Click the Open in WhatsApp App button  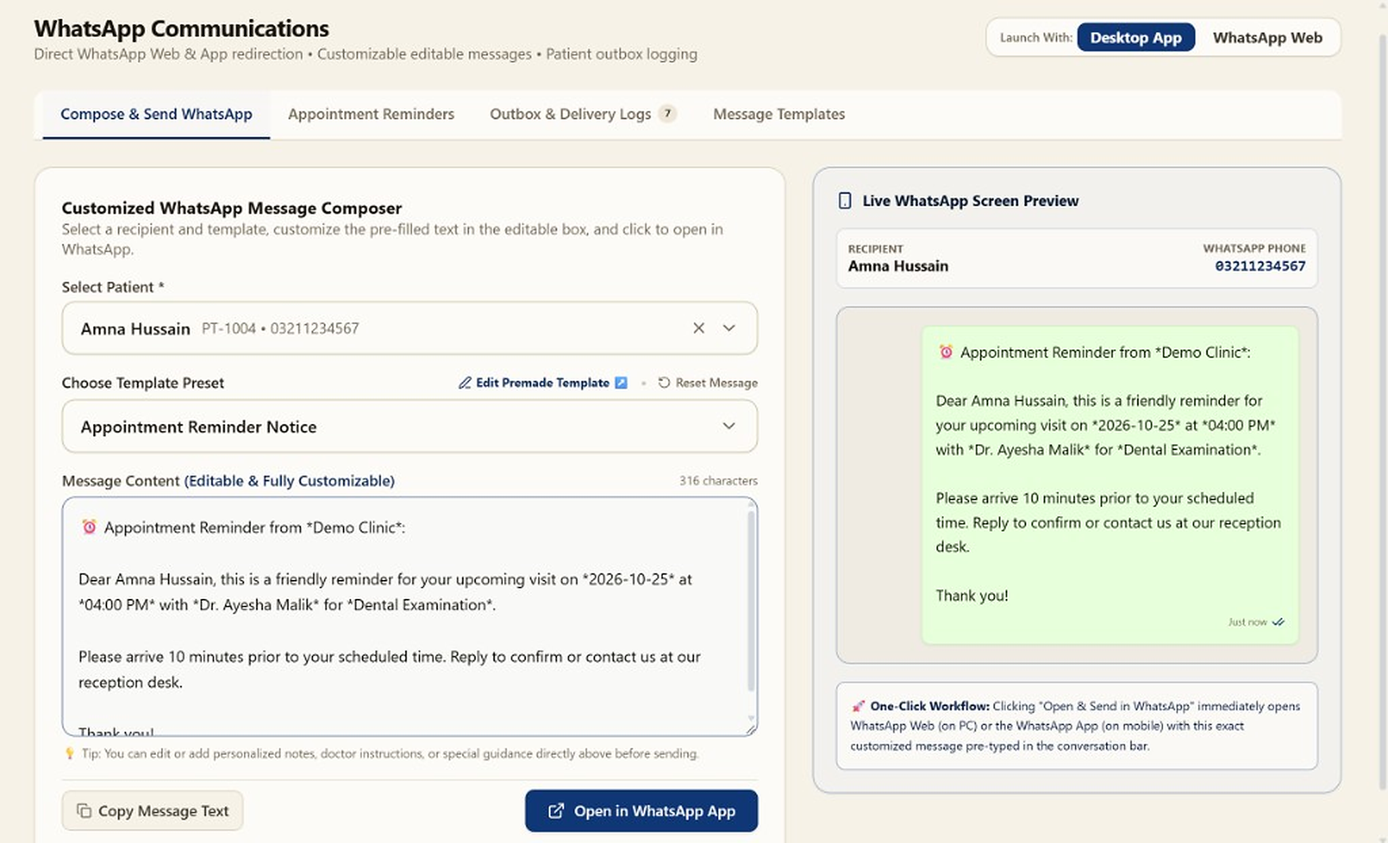(641, 810)
